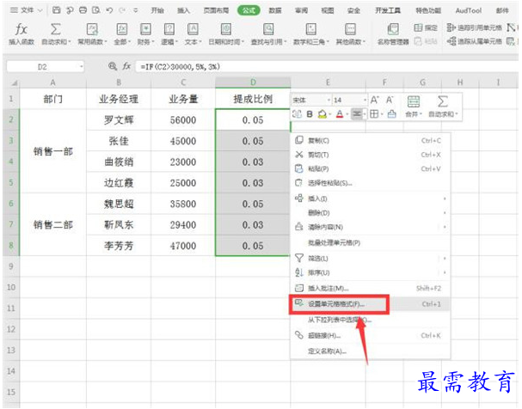Expand the Filter (筛选) submenu
The image size is (522, 409).
[x=370, y=259]
